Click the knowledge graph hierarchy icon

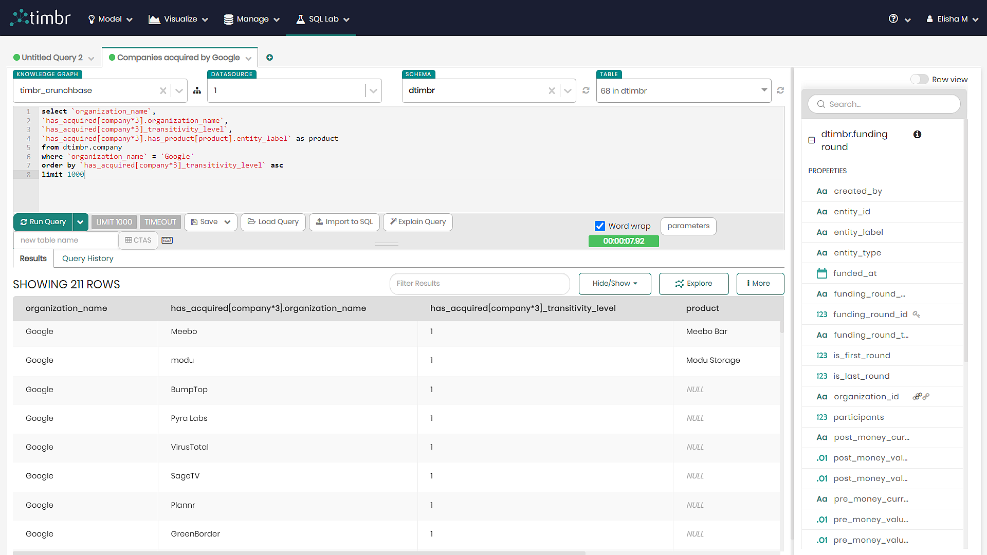point(197,90)
